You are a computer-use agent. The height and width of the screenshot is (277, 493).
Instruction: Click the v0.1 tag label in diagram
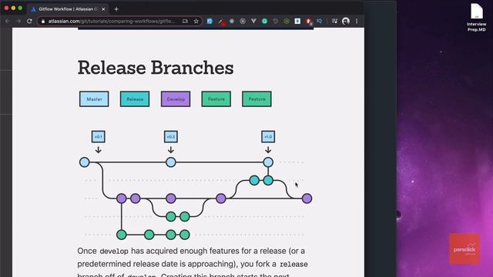98,137
